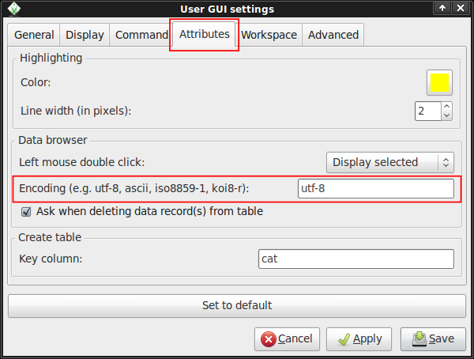This screenshot has height=359, width=474.
Task: Click the GRASS window menu icon
Action: point(11,9)
